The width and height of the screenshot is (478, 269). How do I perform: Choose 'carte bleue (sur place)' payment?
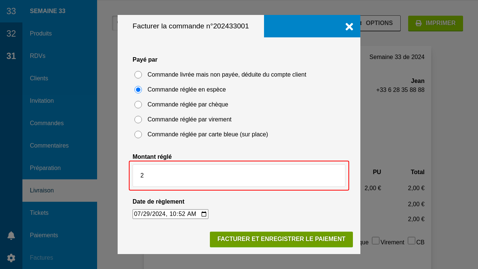138,134
